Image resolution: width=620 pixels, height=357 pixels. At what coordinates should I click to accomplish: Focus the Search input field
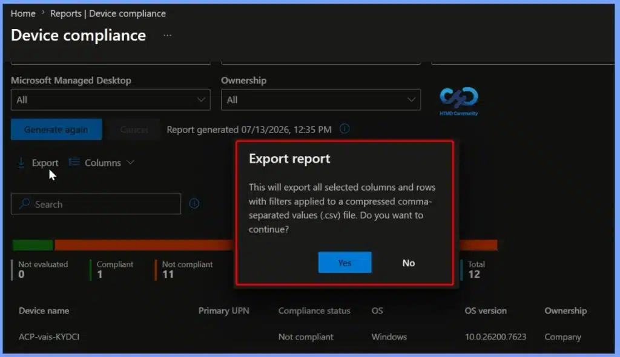[x=96, y=204]
